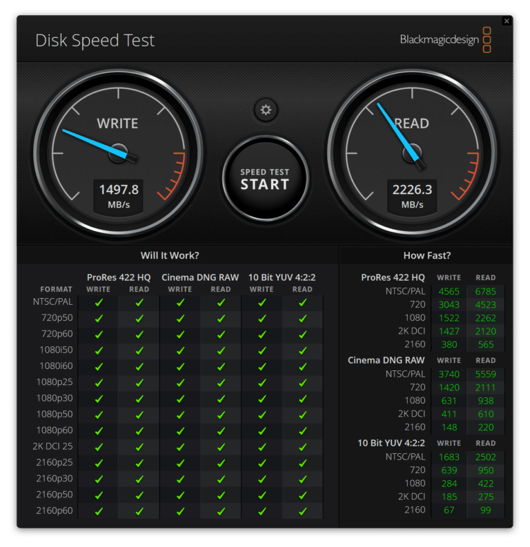Click 10 Bit YUV NTSC/PAL read value 2502
Screen dimensions: 530x547
(x=485, y=457)
